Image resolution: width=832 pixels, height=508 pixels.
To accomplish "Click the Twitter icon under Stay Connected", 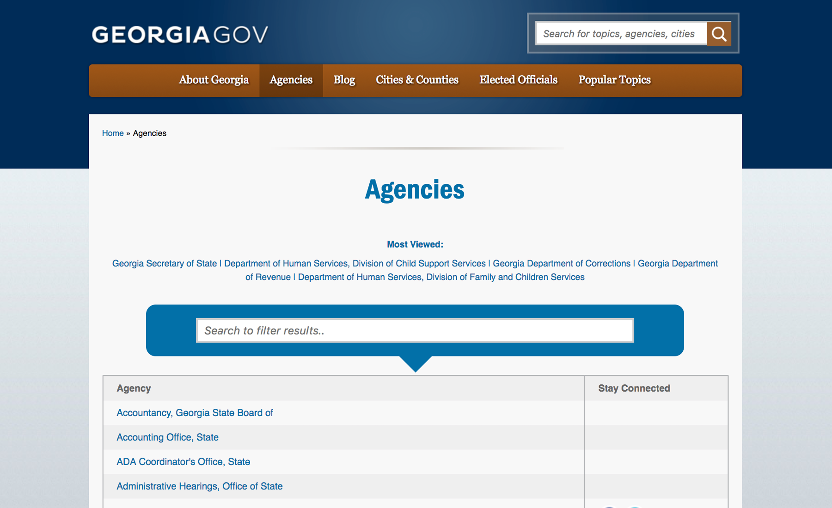I will (x=634, y=506).
